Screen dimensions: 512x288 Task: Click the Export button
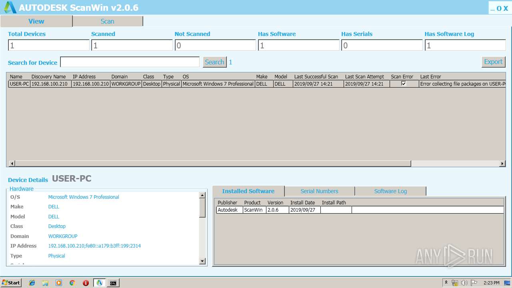(493, 62)
